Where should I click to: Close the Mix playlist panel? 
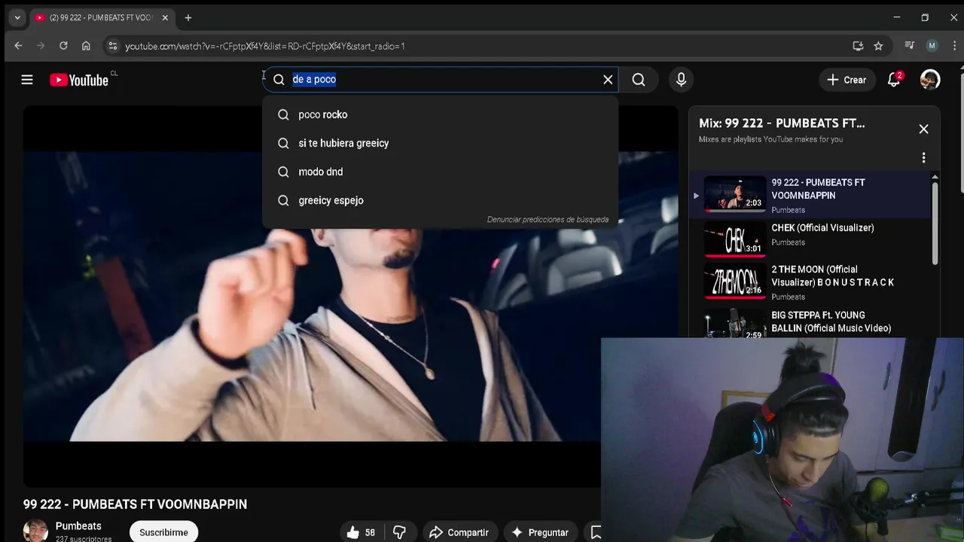click(x=923, y=129)
